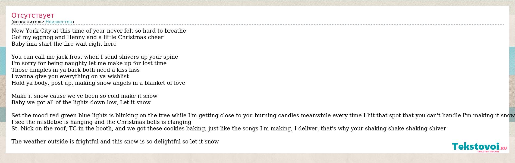Click the song title Отсутствует
The image size is (515, 163).
pos(33,15)
